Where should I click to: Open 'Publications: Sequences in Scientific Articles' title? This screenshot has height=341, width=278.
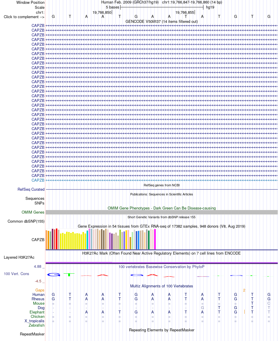(x=162, y=194)
